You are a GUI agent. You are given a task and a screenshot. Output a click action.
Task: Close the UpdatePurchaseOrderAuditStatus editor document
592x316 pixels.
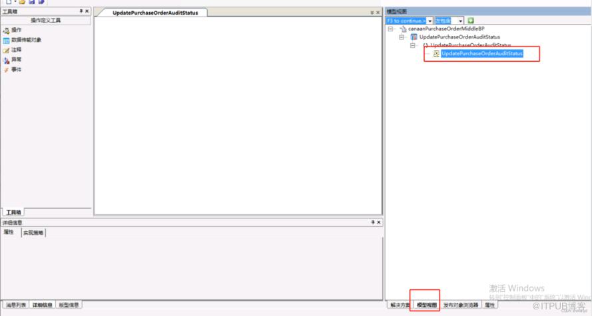coord(378,13)
